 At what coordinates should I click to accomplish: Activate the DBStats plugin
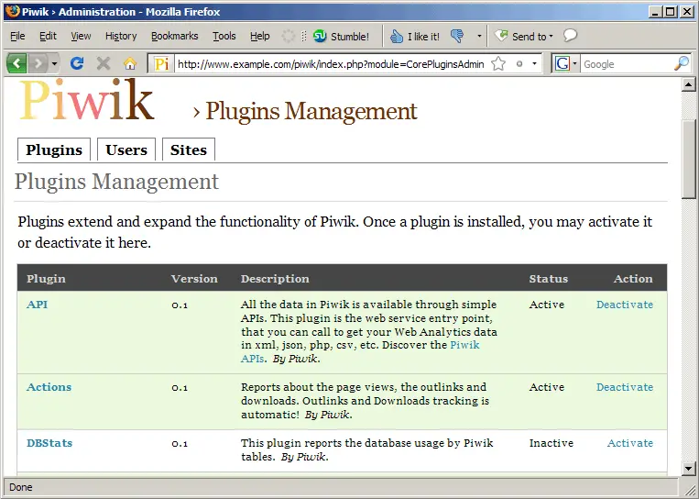(x=630, y=443)
